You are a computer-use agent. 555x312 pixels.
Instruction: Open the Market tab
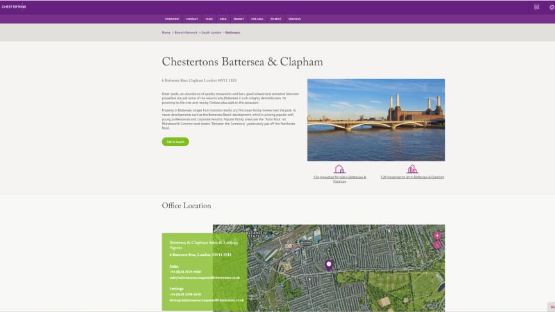[x=239, y=19]
